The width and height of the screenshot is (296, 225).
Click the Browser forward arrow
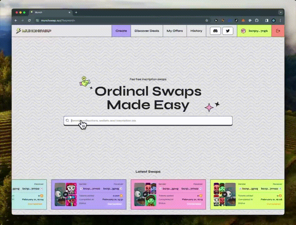point(23,21)
